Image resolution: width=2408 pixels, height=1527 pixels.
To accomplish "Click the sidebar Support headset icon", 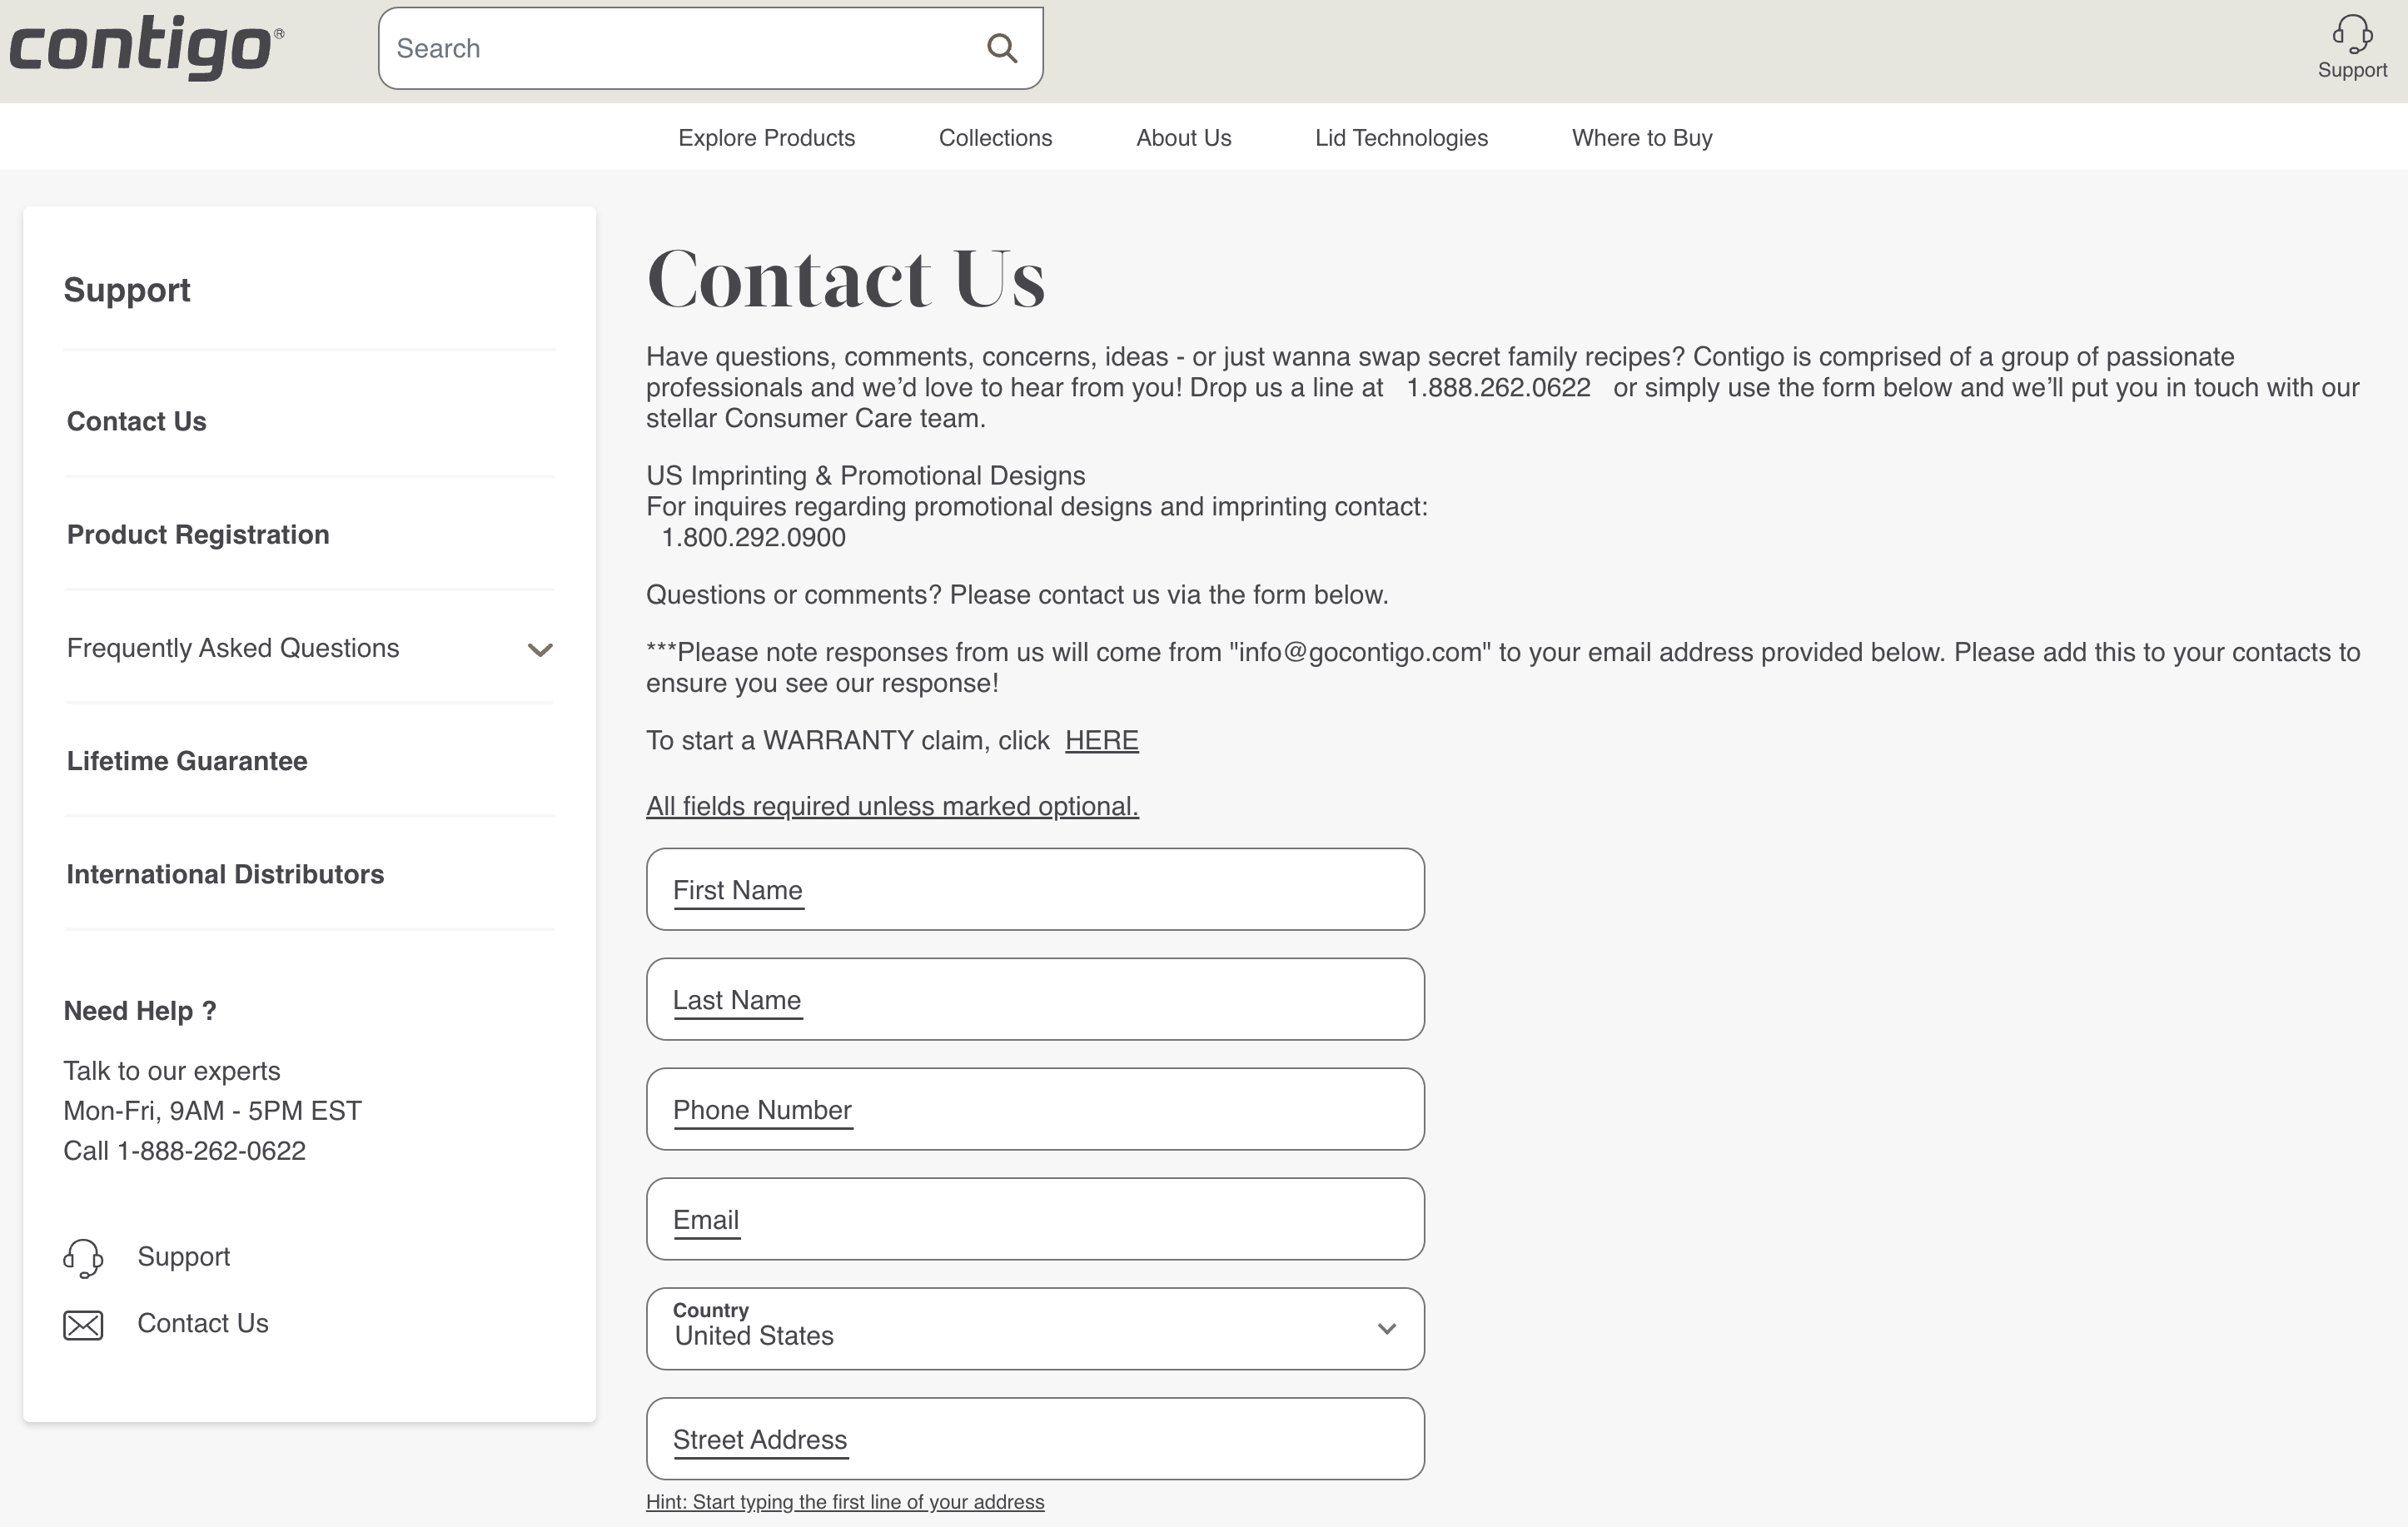I will [83, 1258].
